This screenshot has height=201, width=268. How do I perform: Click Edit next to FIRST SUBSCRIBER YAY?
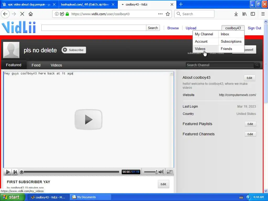tap(163, 184)
